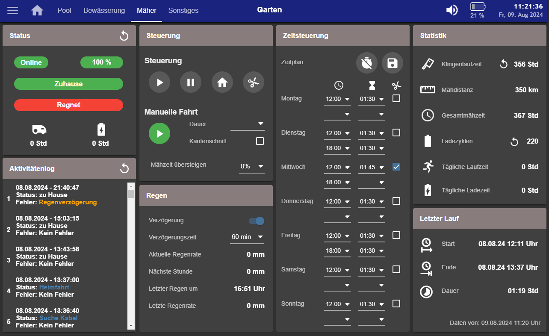The width and height of the screenshot is (549, 336).
Task: Check the Donnerstag edge cut checkbox
Action: 396,201
